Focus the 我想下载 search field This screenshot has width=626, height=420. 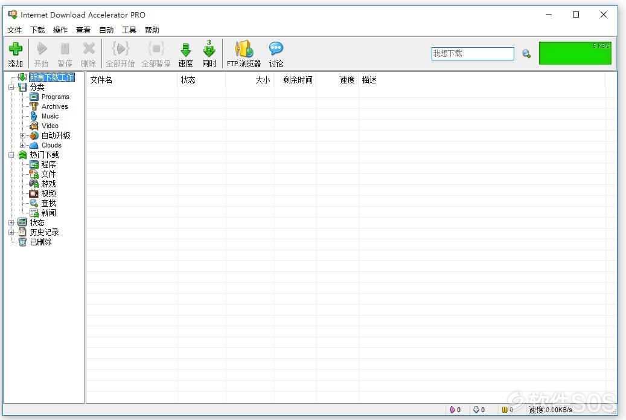(473, 54)
